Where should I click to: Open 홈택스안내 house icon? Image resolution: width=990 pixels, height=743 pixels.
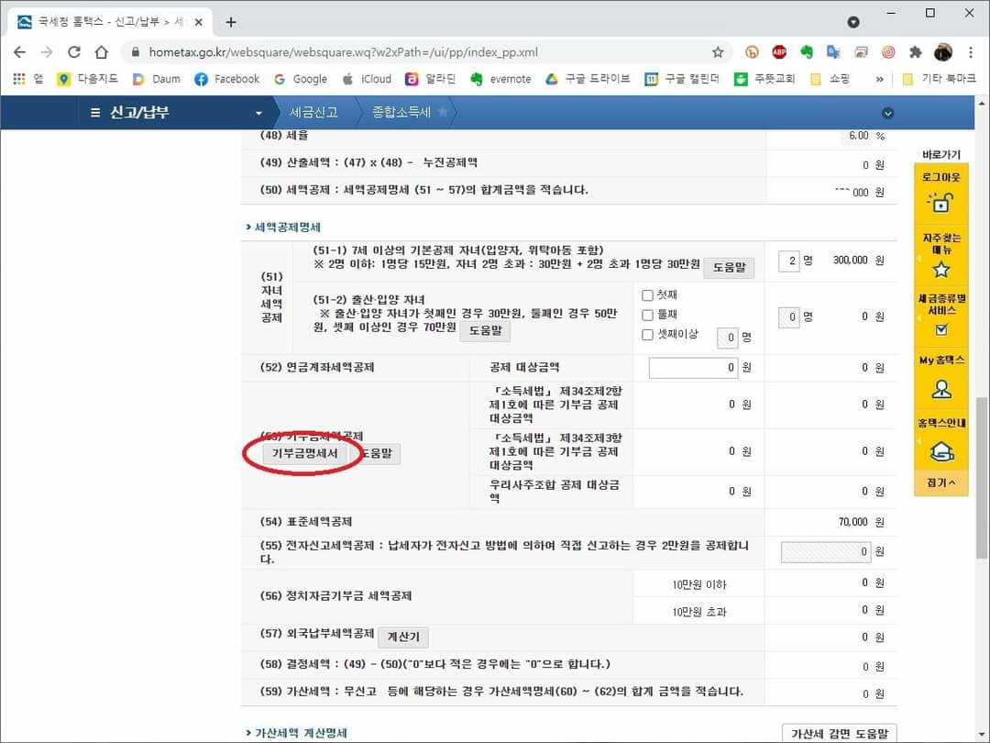pos(940,450)
